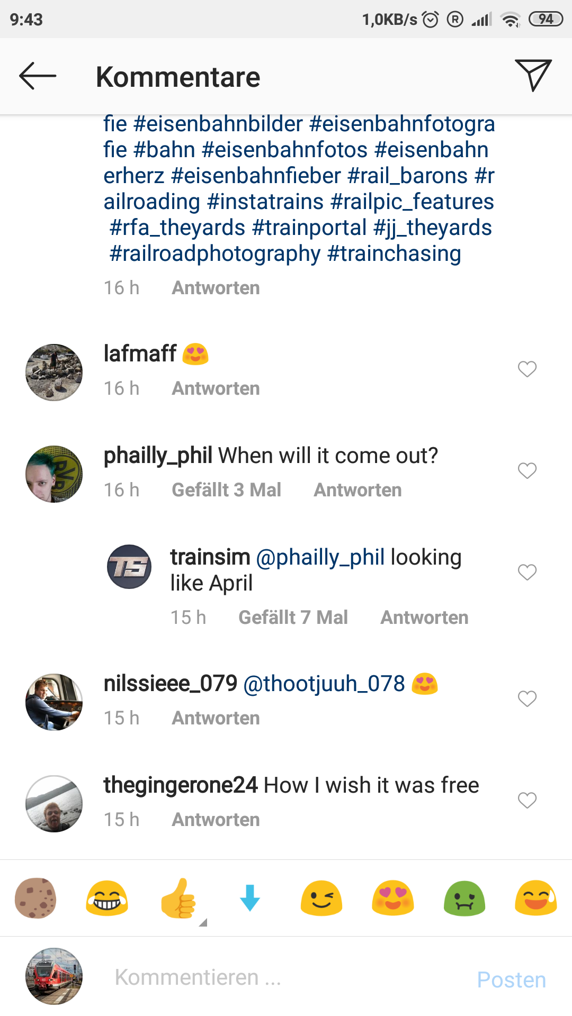Image resolution: width=572 pixels, height=1016 pixels.
Task: Open @thootjuuh_078 mention link
Action: click(x=324, y=684)
